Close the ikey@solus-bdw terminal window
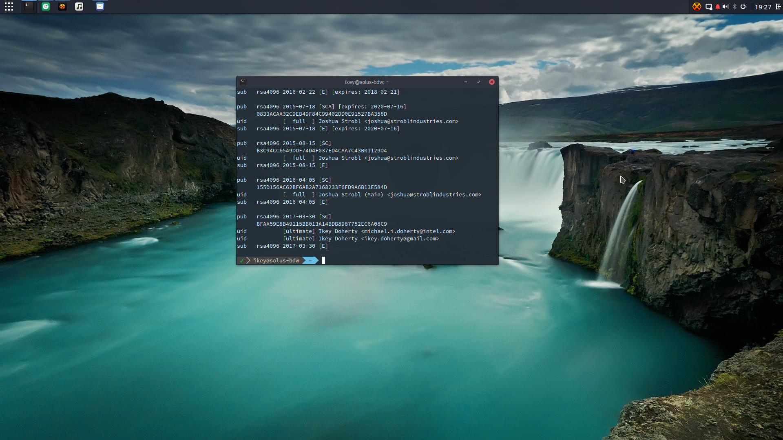The width and height of the screenshot is (783, 440). tap(492, 82)
